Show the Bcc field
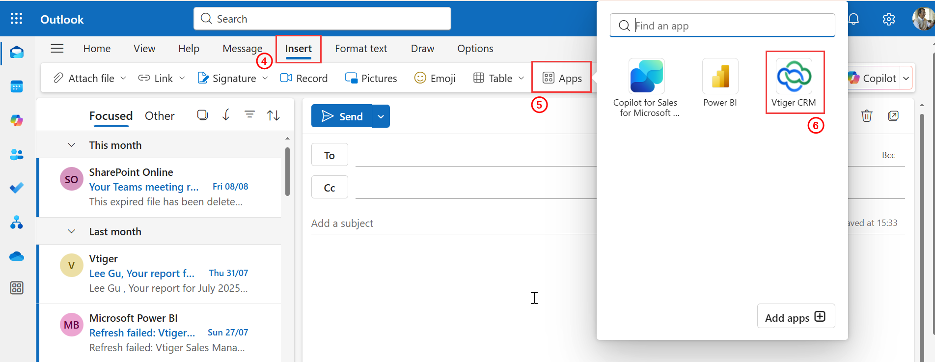The image size is (935, 362). click(888, 155)
